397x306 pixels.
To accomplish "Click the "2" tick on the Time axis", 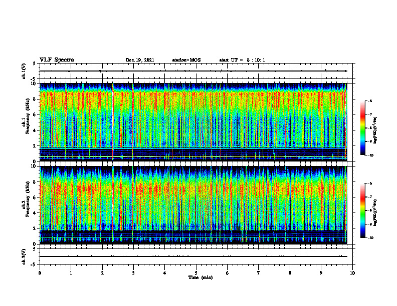I will point(102,273).
